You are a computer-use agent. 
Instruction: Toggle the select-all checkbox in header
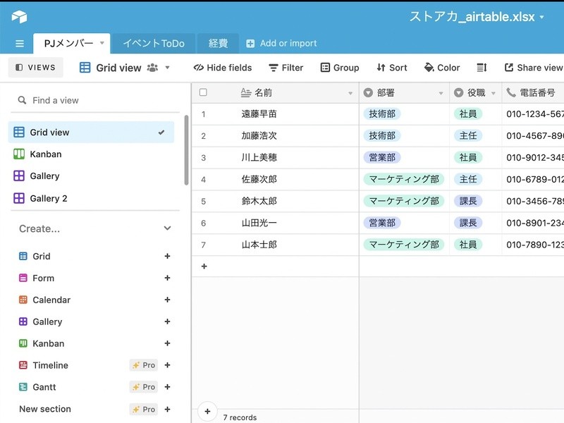[203, 92]
